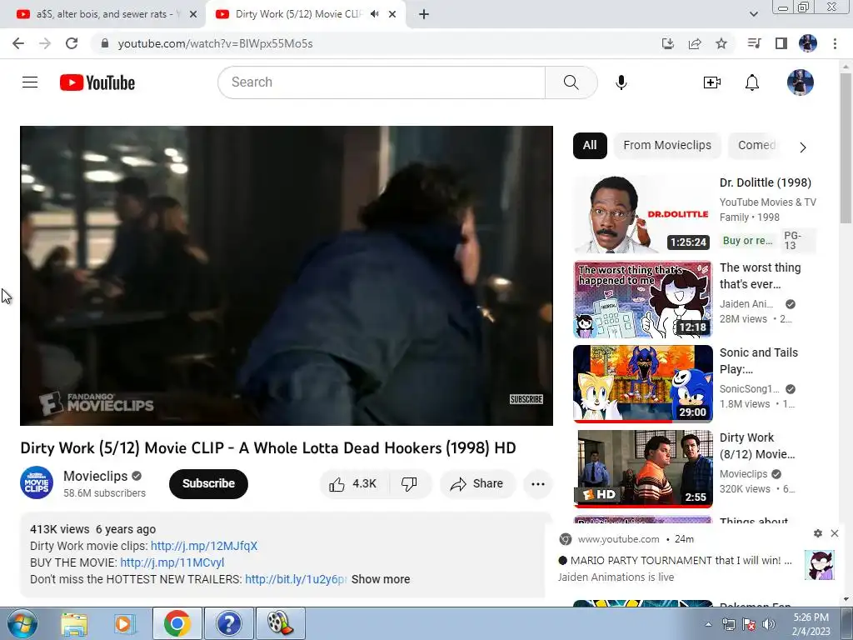Open Chrome media control icon
The image size is (853, 640).
click(x=755, y=43)
